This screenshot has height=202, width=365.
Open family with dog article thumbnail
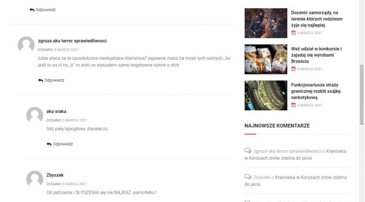point(266,23)
